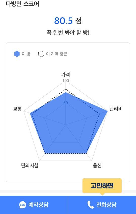Click the yellow 고민하면 tooltip bubble
Image resolution: width=136 pixels, height=214 pixels.
pyautogui.click(x=102, y=186)
